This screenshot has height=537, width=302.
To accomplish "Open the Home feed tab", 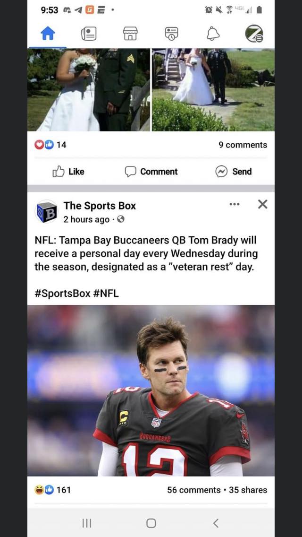I will [48, 34].
